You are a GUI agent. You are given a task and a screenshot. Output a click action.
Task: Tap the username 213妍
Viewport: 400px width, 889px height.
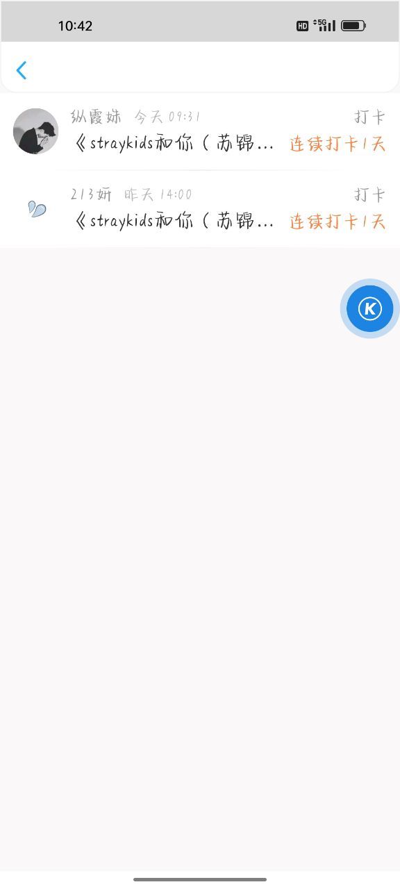coord(91,194)
